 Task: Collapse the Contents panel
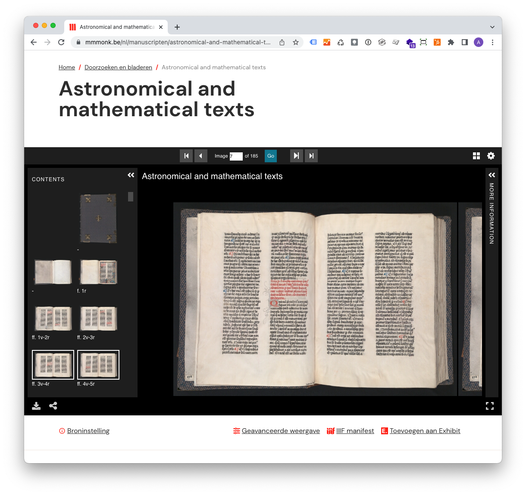click(x=131, y=175)
